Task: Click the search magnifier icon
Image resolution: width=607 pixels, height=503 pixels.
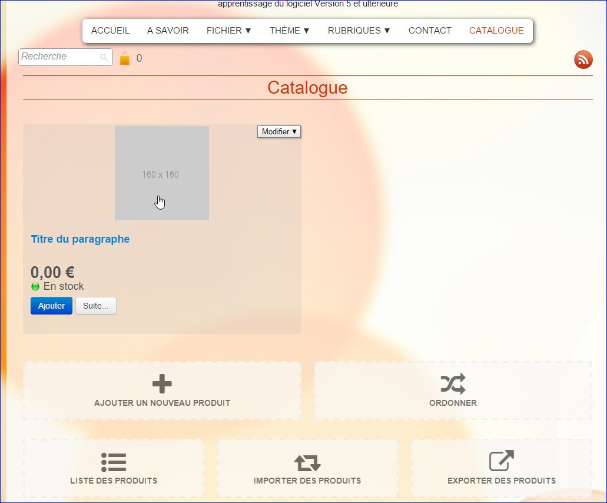Action: pyautogui.click(x=104, y=57)
